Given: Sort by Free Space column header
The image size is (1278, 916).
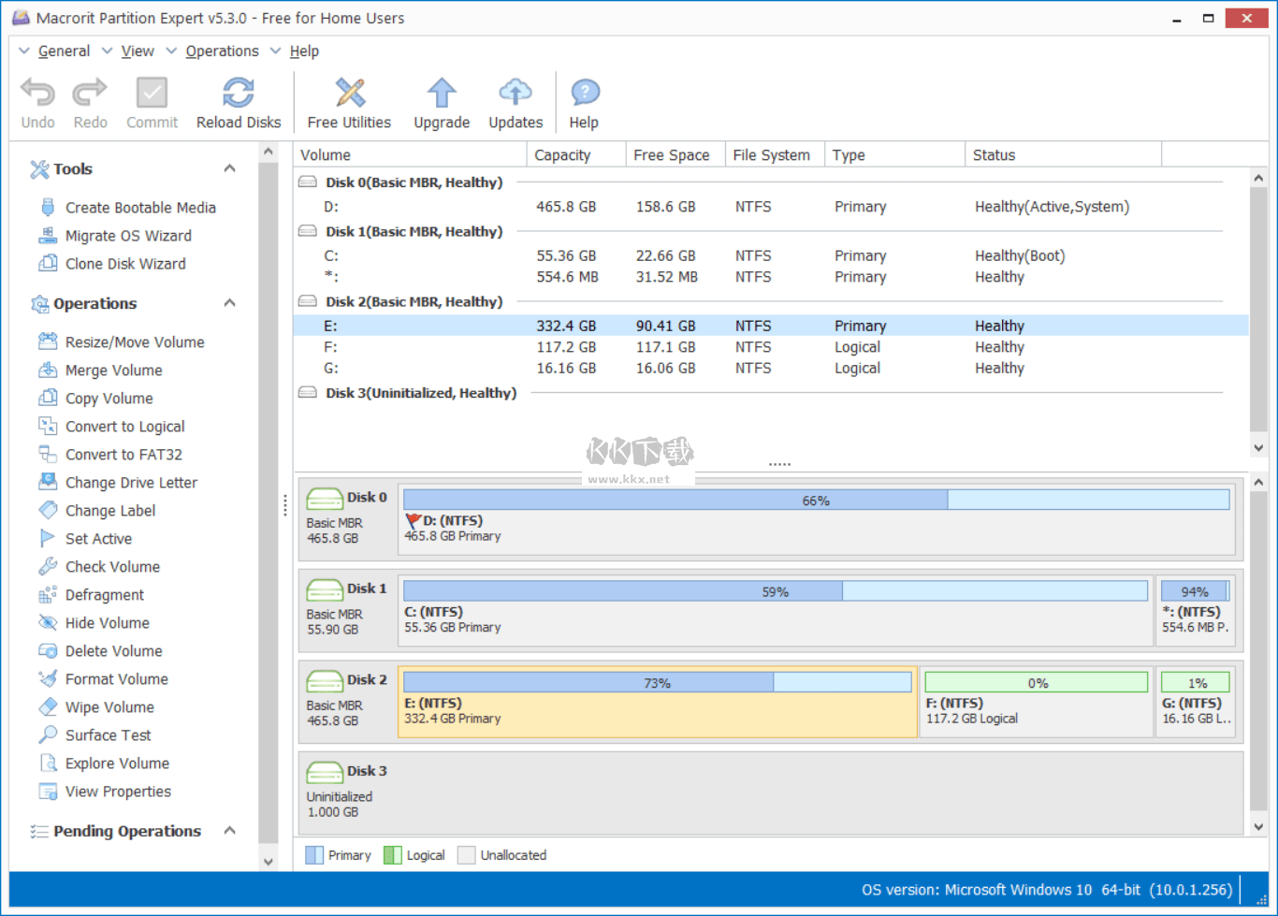Looking at the screenshot, I should coord(675,155).
